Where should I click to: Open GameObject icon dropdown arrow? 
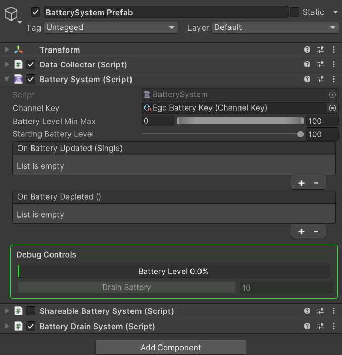click(19, 22)
